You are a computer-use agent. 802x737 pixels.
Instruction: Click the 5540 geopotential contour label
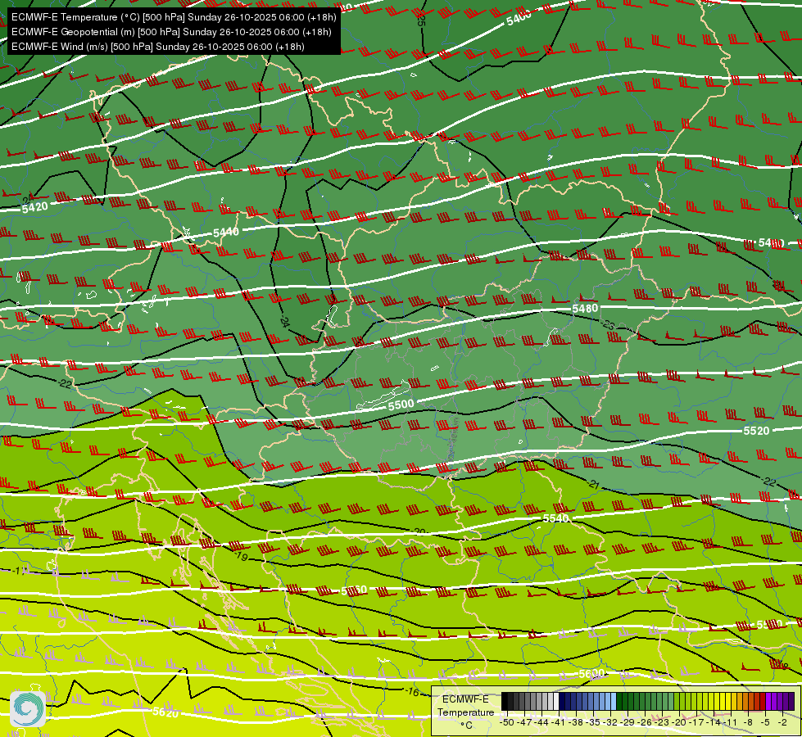[x=555, y=518]
